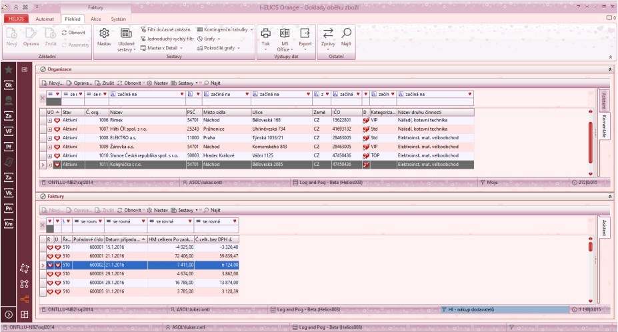Toggle R column checkbox for invoice 600003

coord(50,274)
